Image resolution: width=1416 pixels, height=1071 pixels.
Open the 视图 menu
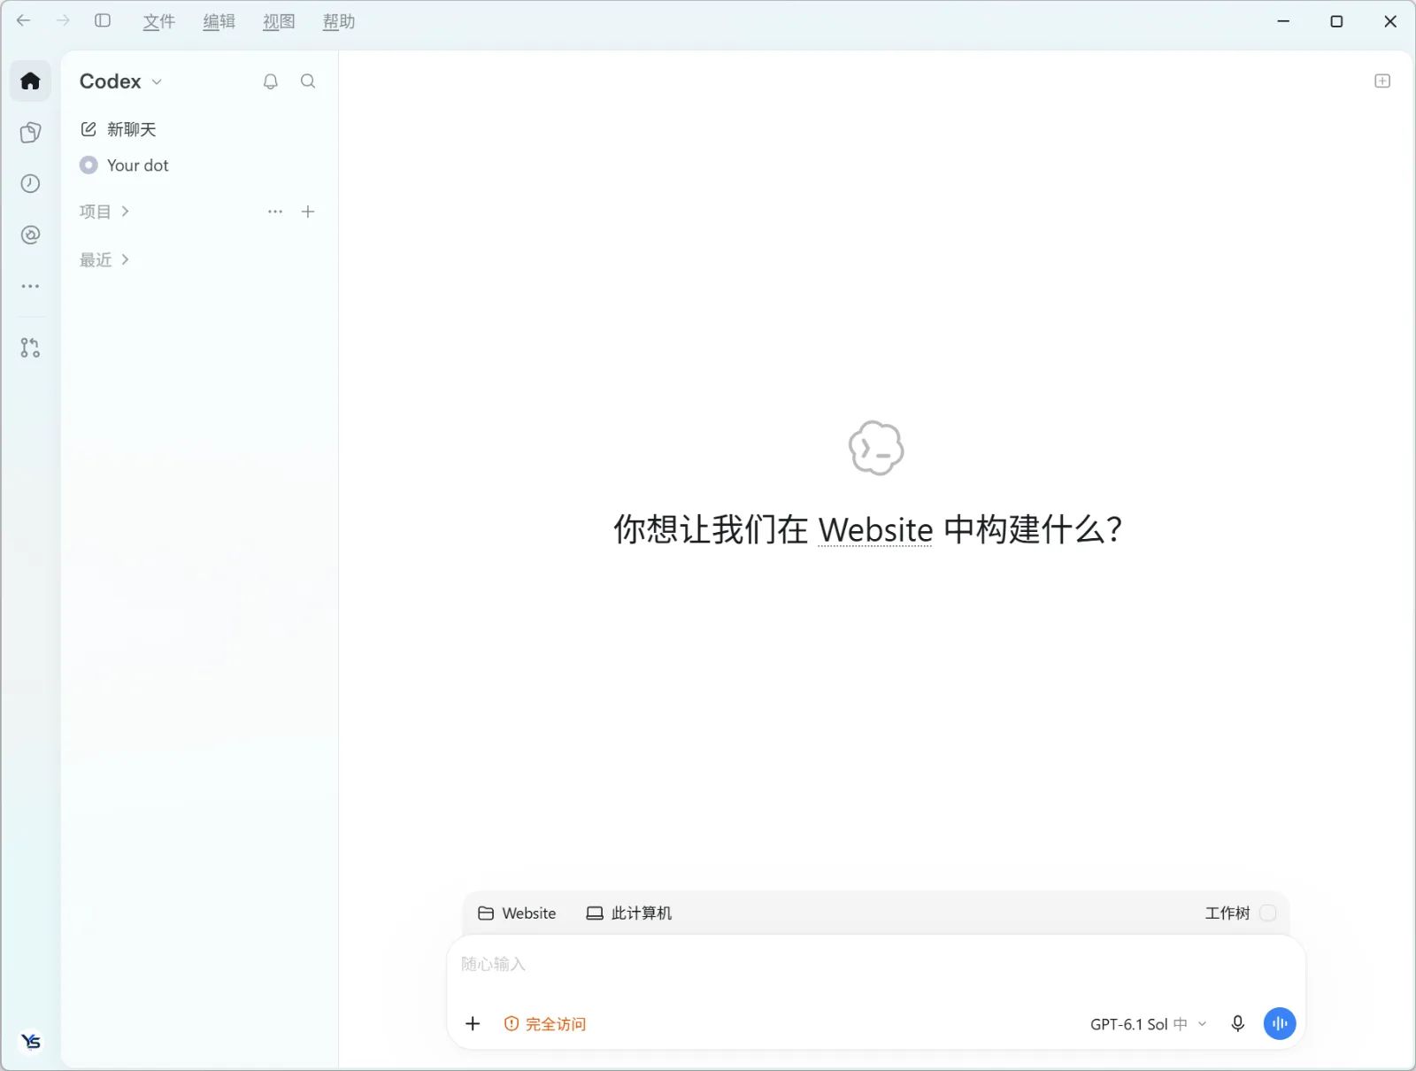click(x=279, y=21)
